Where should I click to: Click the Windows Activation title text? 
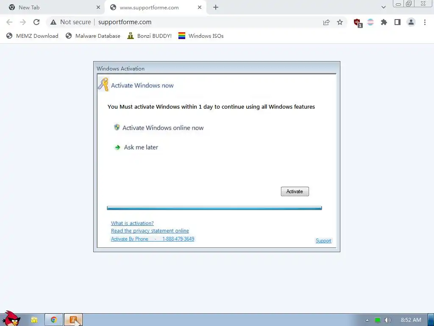(x=121, y=68)
